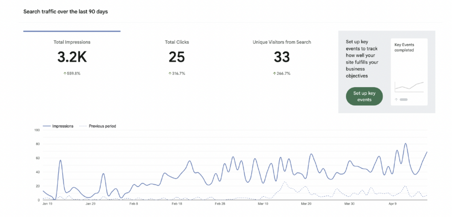452x217 pixels.
Task: Toggle the Previous period legend label
Action: coord(102,126)
